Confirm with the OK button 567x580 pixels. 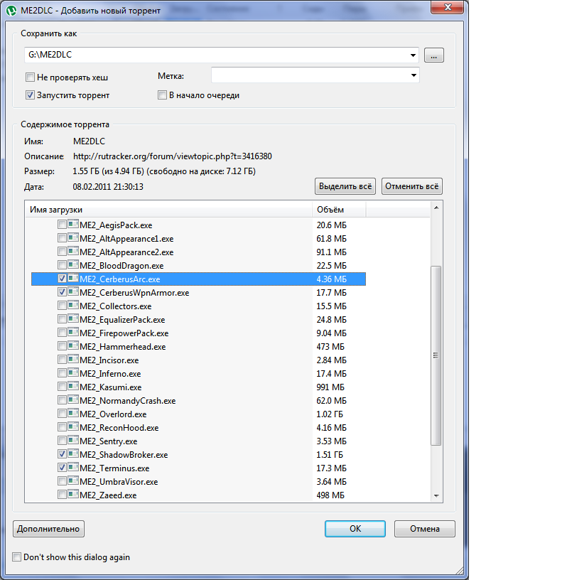tap(355, 529)
